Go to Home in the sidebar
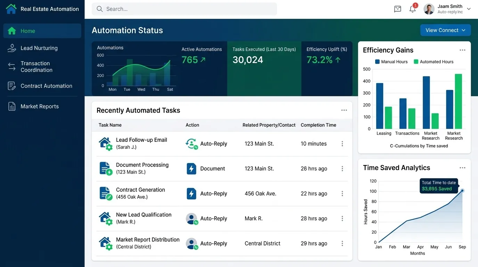The height and width of the screenshot is (267, 478). pos(42,31)
